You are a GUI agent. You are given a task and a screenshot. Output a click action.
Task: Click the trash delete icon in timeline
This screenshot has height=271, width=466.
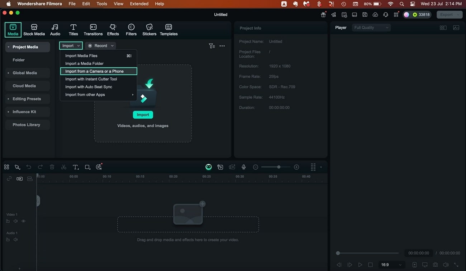point(52,167)
